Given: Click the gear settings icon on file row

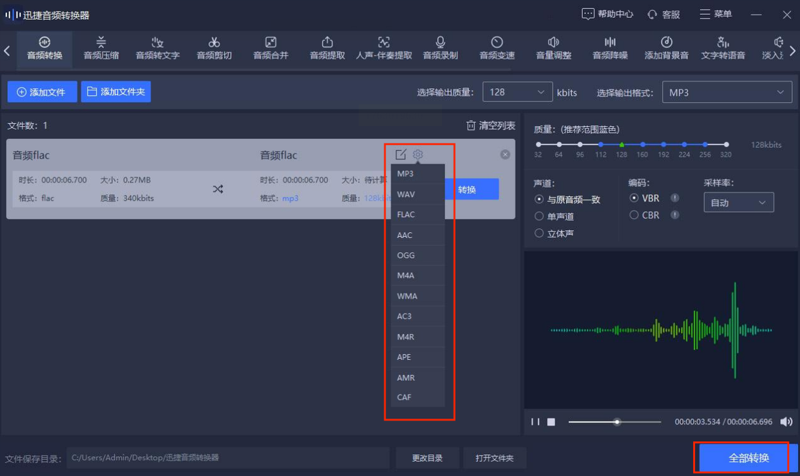Looking at the screenshot, I should [418, 154].
